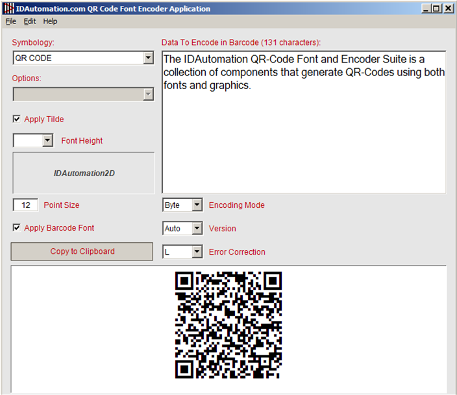The image size is (457, 395).
Task: Click the 'Point Size' label
Action: [x=62, y=205]
